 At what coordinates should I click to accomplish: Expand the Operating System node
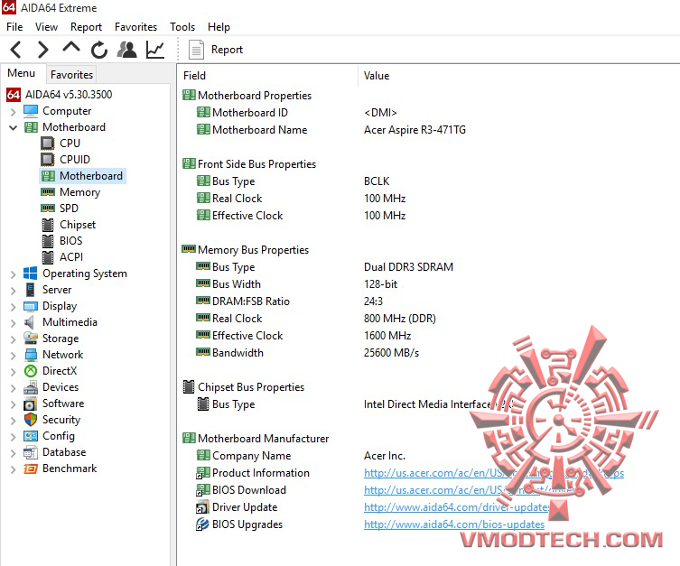(x=13, y=274)
